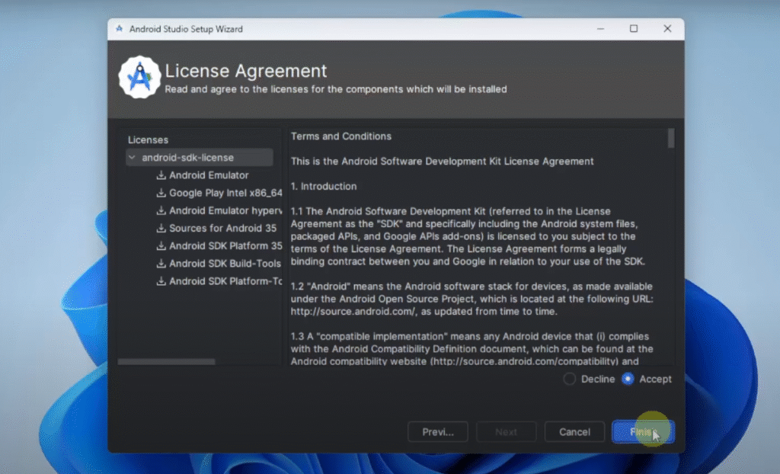Click the Cancel button
780x474 pixels.
pyautogui.click(x=574, y=431)
